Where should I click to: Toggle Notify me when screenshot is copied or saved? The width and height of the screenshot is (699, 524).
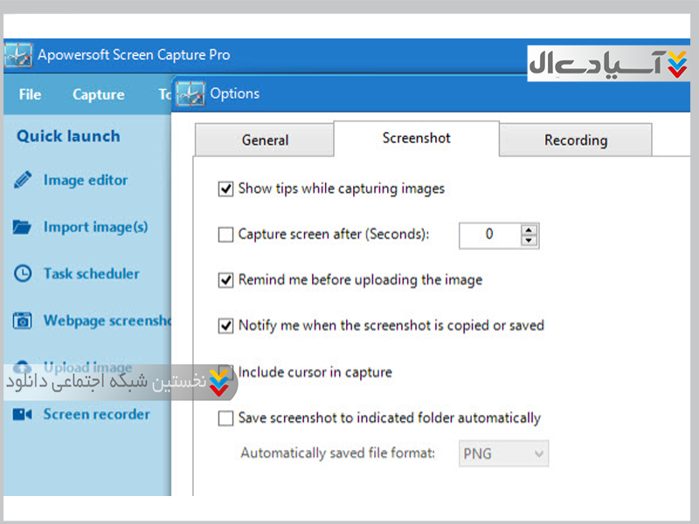coord(225,326)
